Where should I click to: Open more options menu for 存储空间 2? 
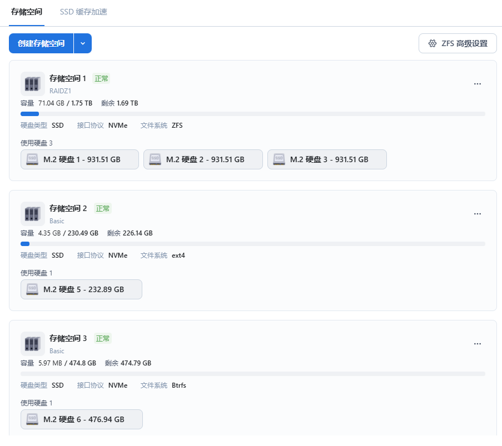(x=477, y=214)
